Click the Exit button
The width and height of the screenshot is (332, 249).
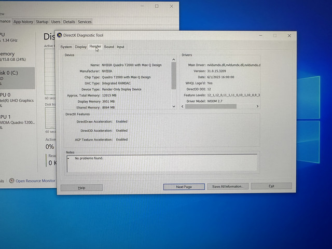[271, 186]
